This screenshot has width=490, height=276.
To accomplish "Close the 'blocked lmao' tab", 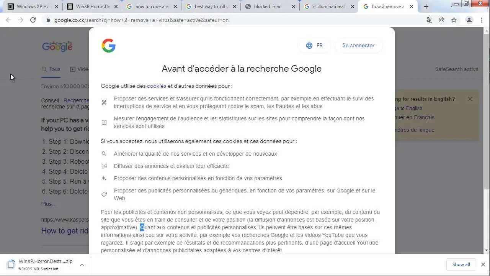I will [294, 7].
